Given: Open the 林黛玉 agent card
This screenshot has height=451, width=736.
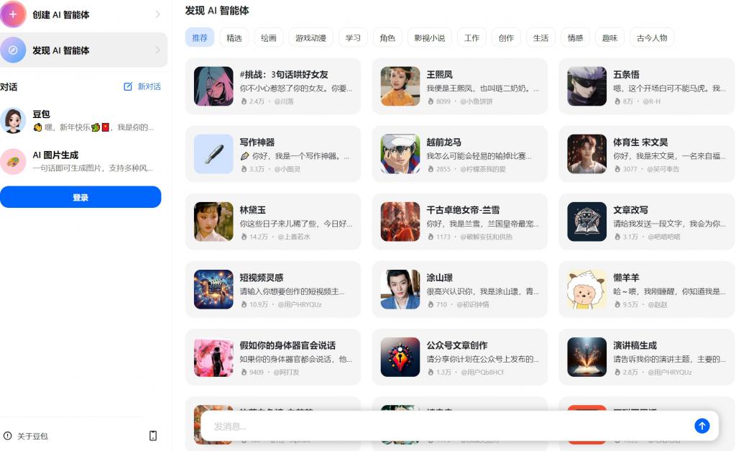Looking at the screenshot, I should (x=273, y=222).
